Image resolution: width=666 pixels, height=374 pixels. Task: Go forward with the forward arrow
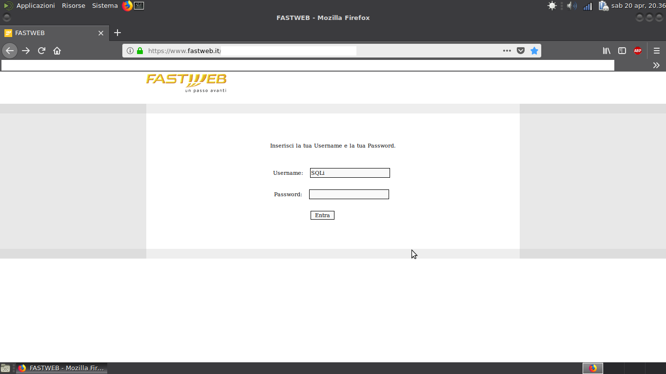point(26,51)
